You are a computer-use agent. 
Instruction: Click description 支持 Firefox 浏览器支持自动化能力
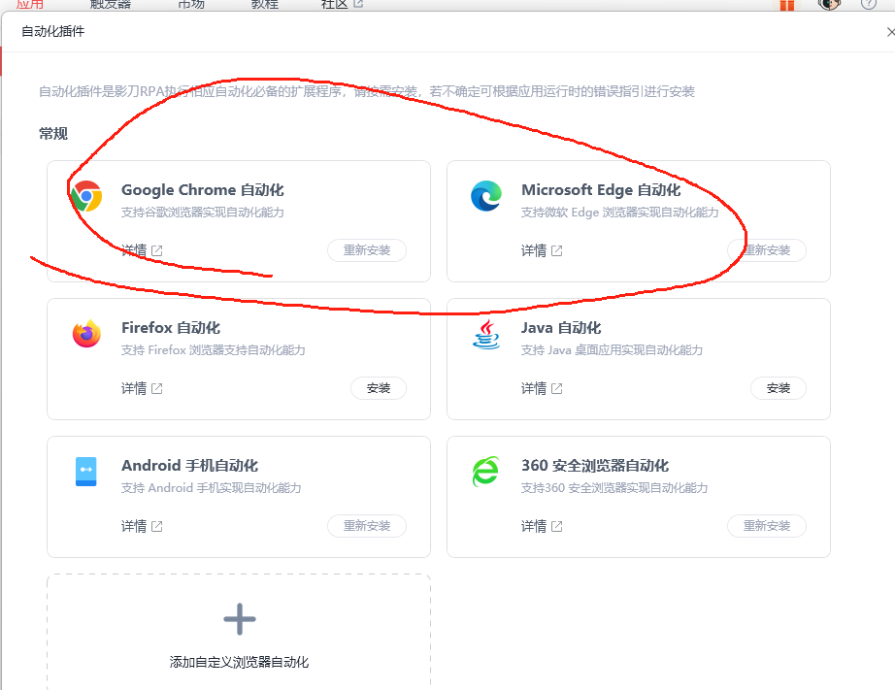(x=213, y=350)
